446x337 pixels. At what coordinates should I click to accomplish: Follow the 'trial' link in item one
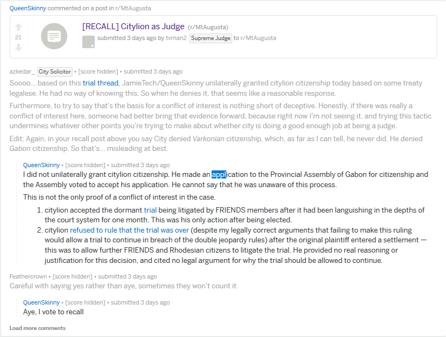[x=150, y=210]
